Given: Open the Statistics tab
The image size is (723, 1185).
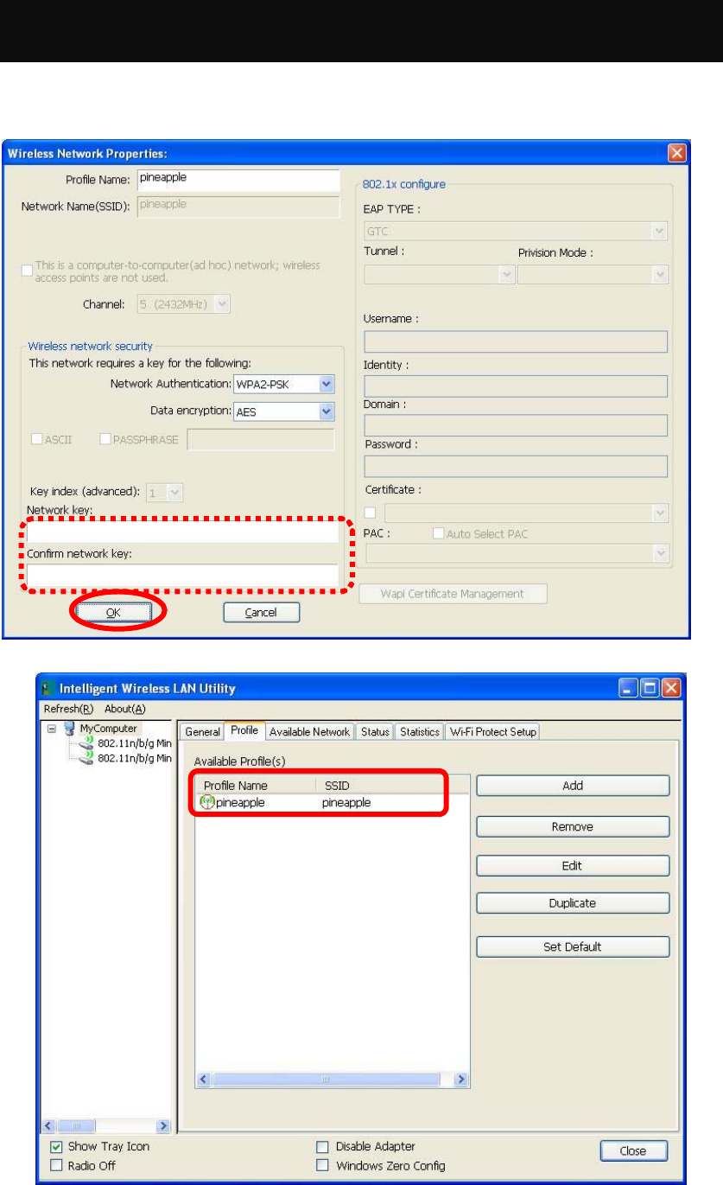Looking at the screenshot, I should click(420, 732).
